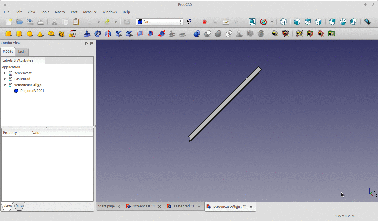Switch to the axonometric wireframe cube view
This screenshot has height=221, width=378.
tap(283, 22)
